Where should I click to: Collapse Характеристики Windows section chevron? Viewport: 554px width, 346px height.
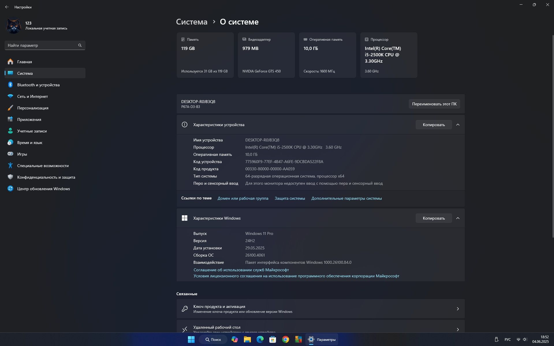click(x=458, y=218)
